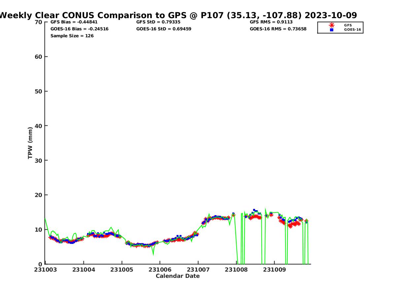The image size is (396, 297).
Task: Click the y-axis tick label 30
Action: coord(39,160)
